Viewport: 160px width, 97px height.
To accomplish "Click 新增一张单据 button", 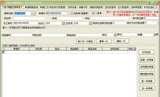I will tap(147, 60).
